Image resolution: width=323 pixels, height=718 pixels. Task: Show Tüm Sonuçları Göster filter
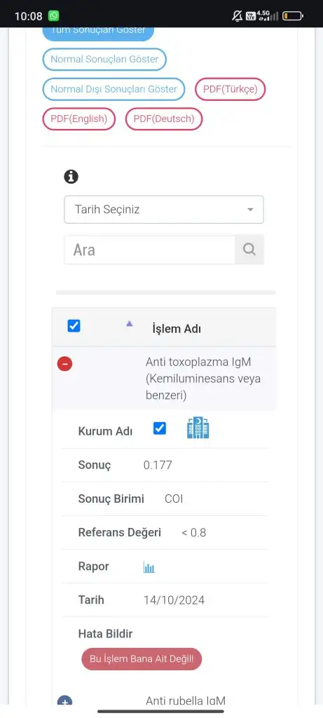pos(98,33)
